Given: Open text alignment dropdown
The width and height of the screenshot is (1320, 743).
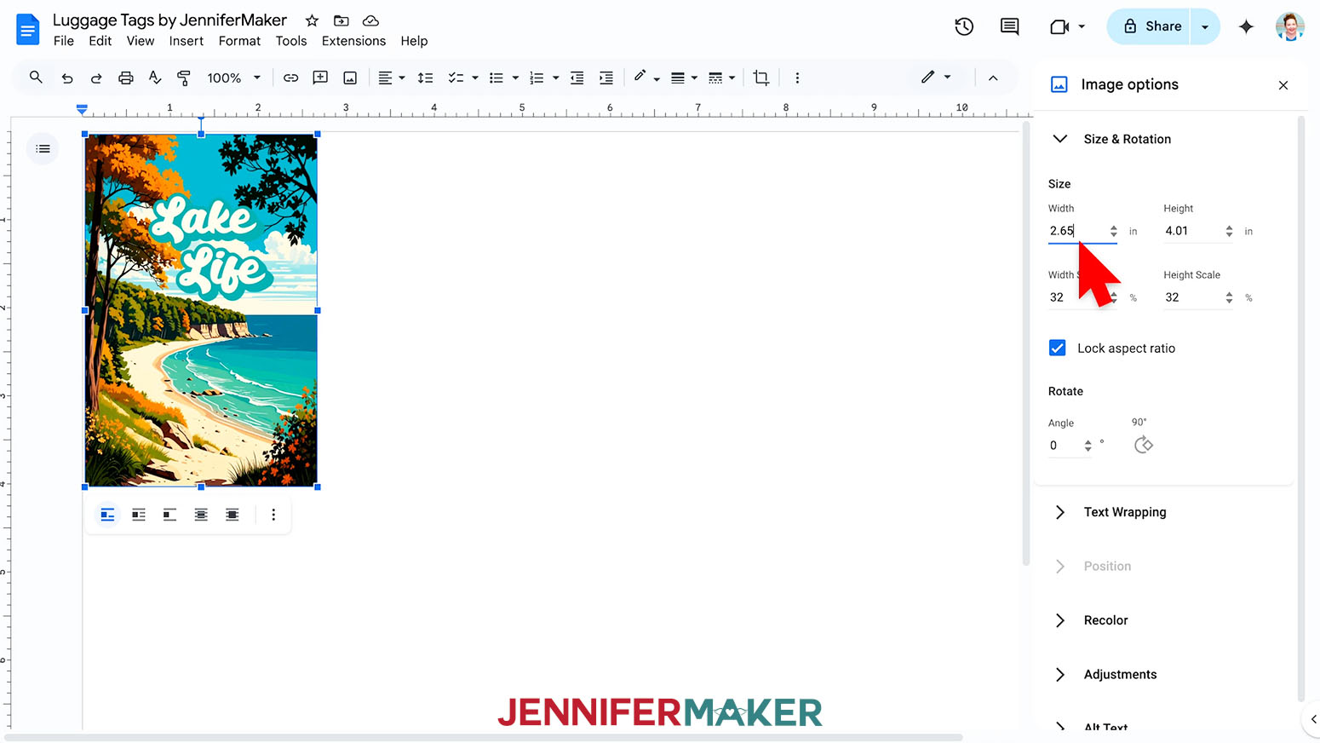Looking at the screenshot, I should [391, 78].
